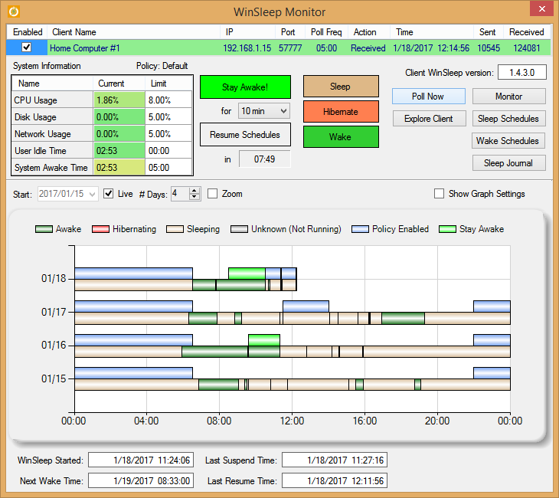Click the Stay Awake bar on 01/16
The height and width of the screenshot is (498, 559).
(264, 340)
